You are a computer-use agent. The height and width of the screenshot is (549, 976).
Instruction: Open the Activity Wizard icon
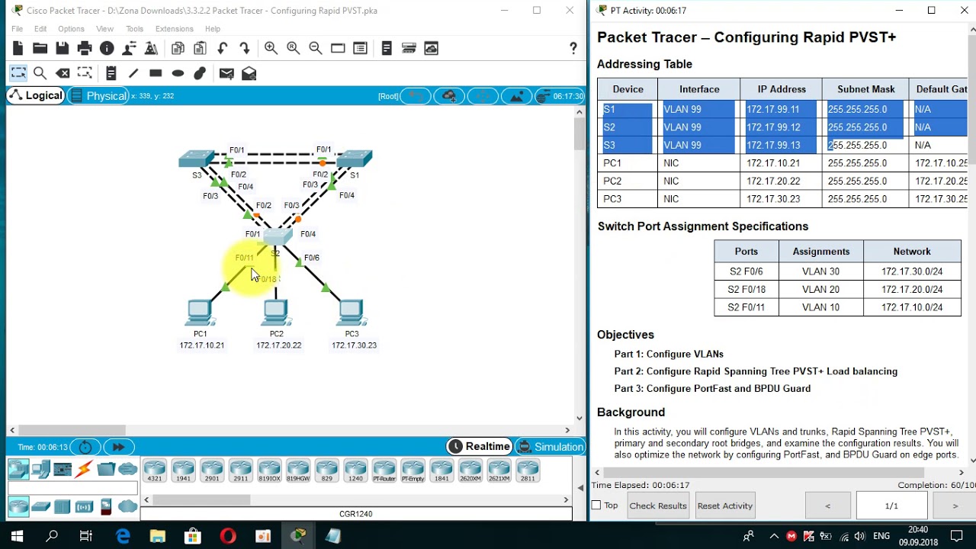coord(151,49)
